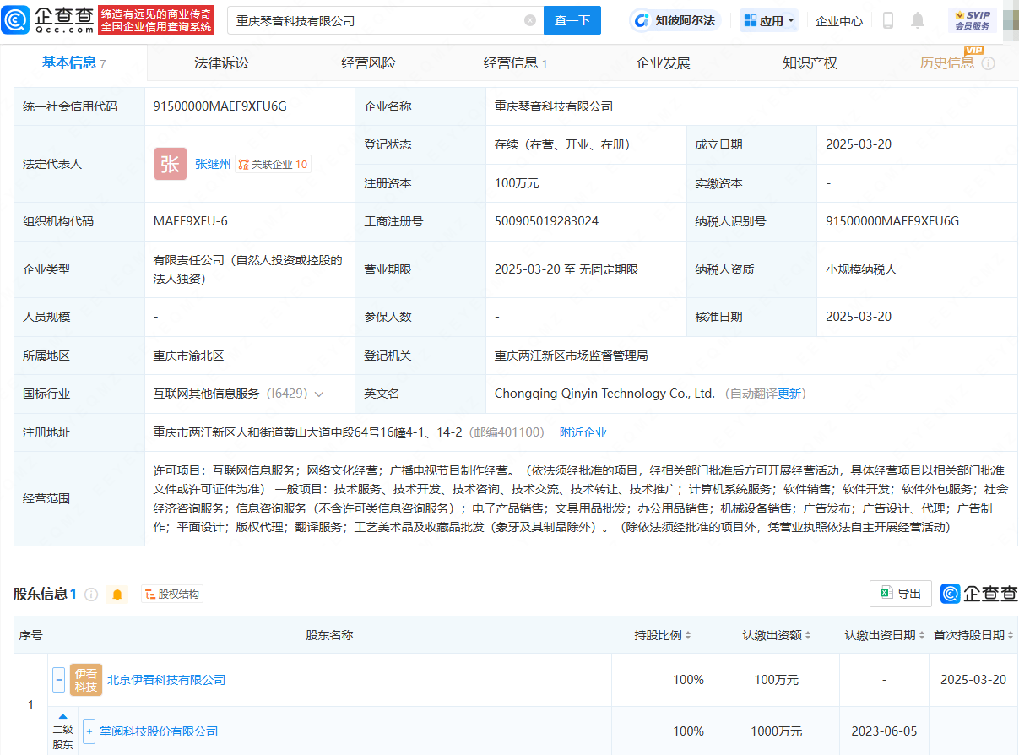Open 掌阅科技股份有限公司 company page
Viewport: 1019px width, 755px height.
click(159, 731)
